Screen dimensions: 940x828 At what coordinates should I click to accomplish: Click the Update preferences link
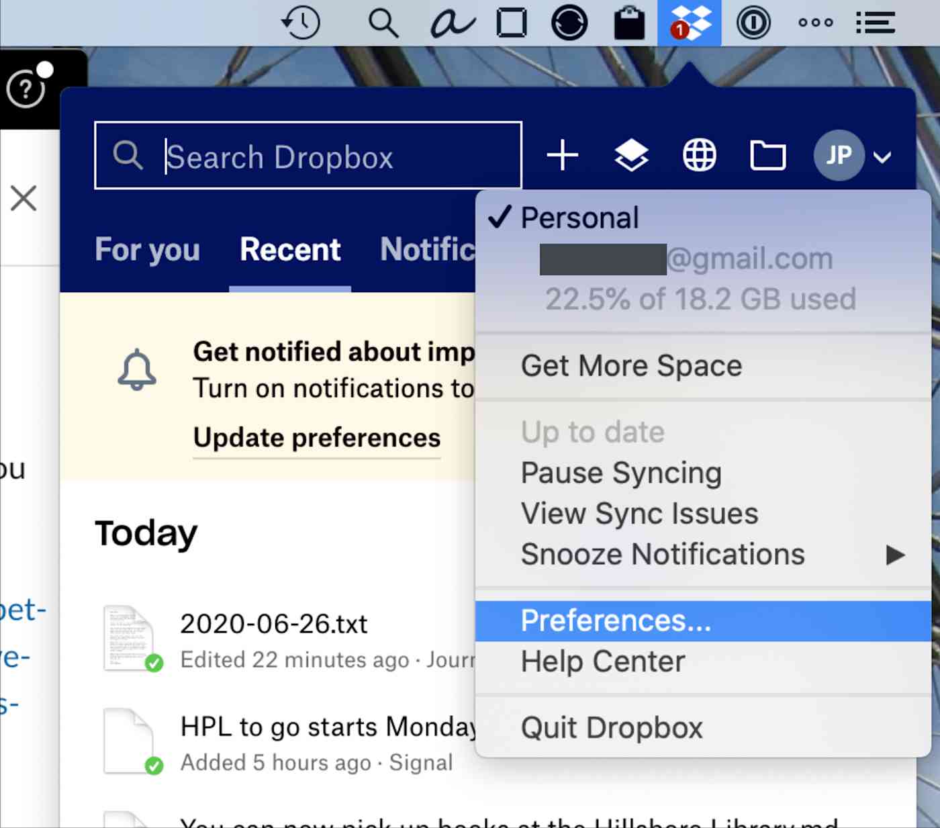pyautogui.click(x=317, y=438)
